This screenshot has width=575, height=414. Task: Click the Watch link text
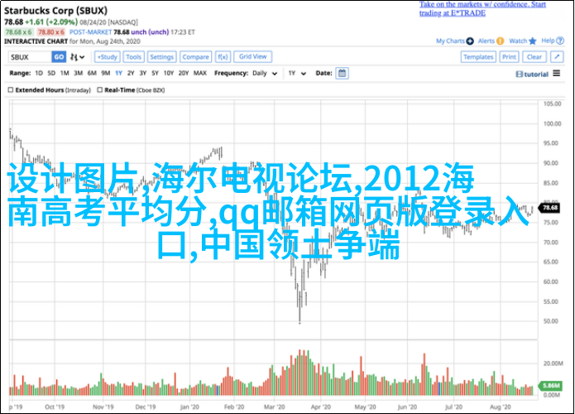point(518,41)
